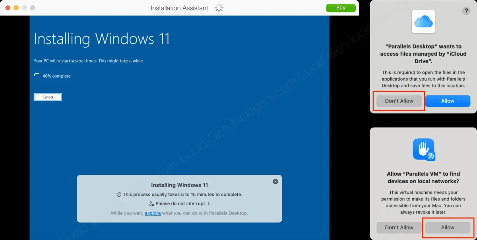The image size is (477, 240).
Task: Open the explore link in the banner
Action: [153, 213]
